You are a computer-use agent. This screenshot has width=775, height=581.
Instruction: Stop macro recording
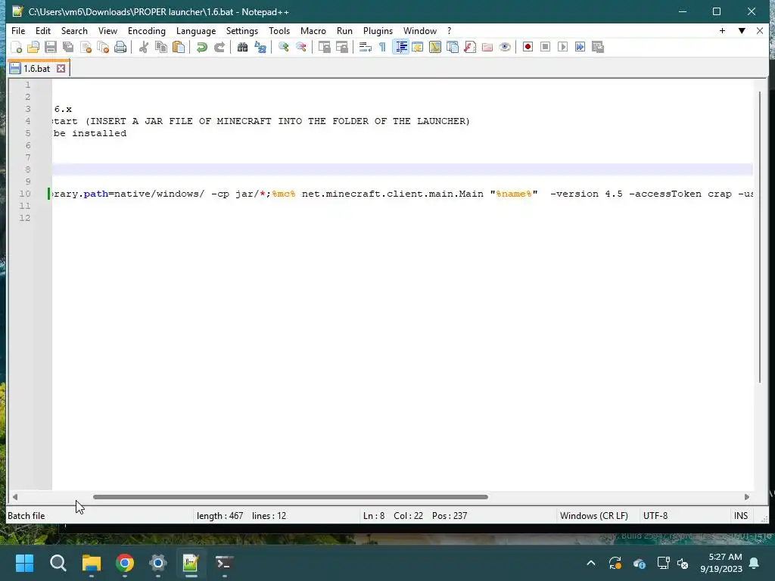545,47
